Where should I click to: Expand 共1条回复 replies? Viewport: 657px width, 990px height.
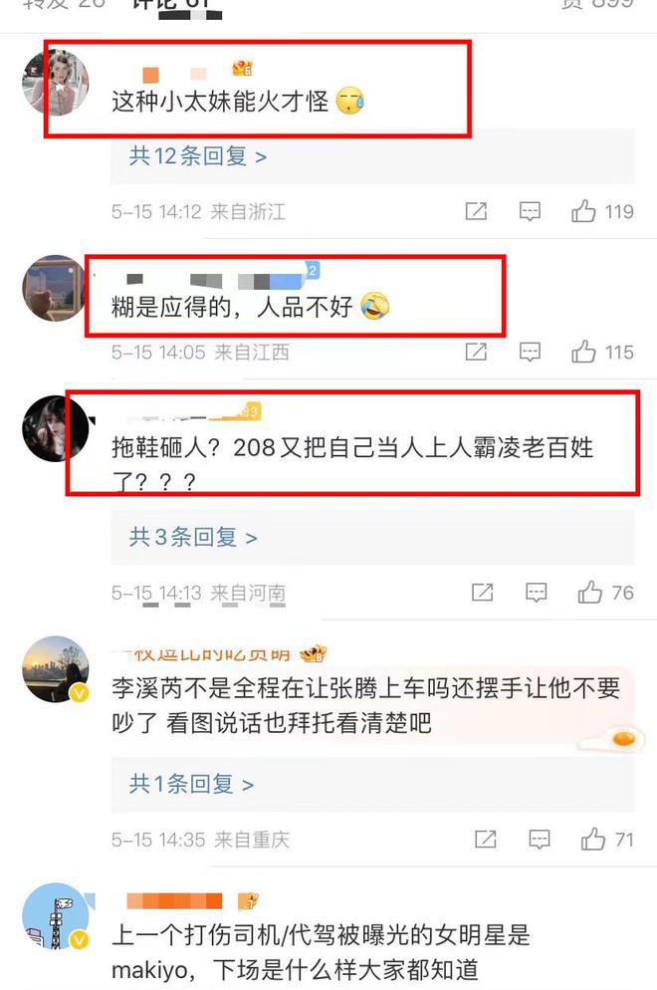tap(191, 784)
